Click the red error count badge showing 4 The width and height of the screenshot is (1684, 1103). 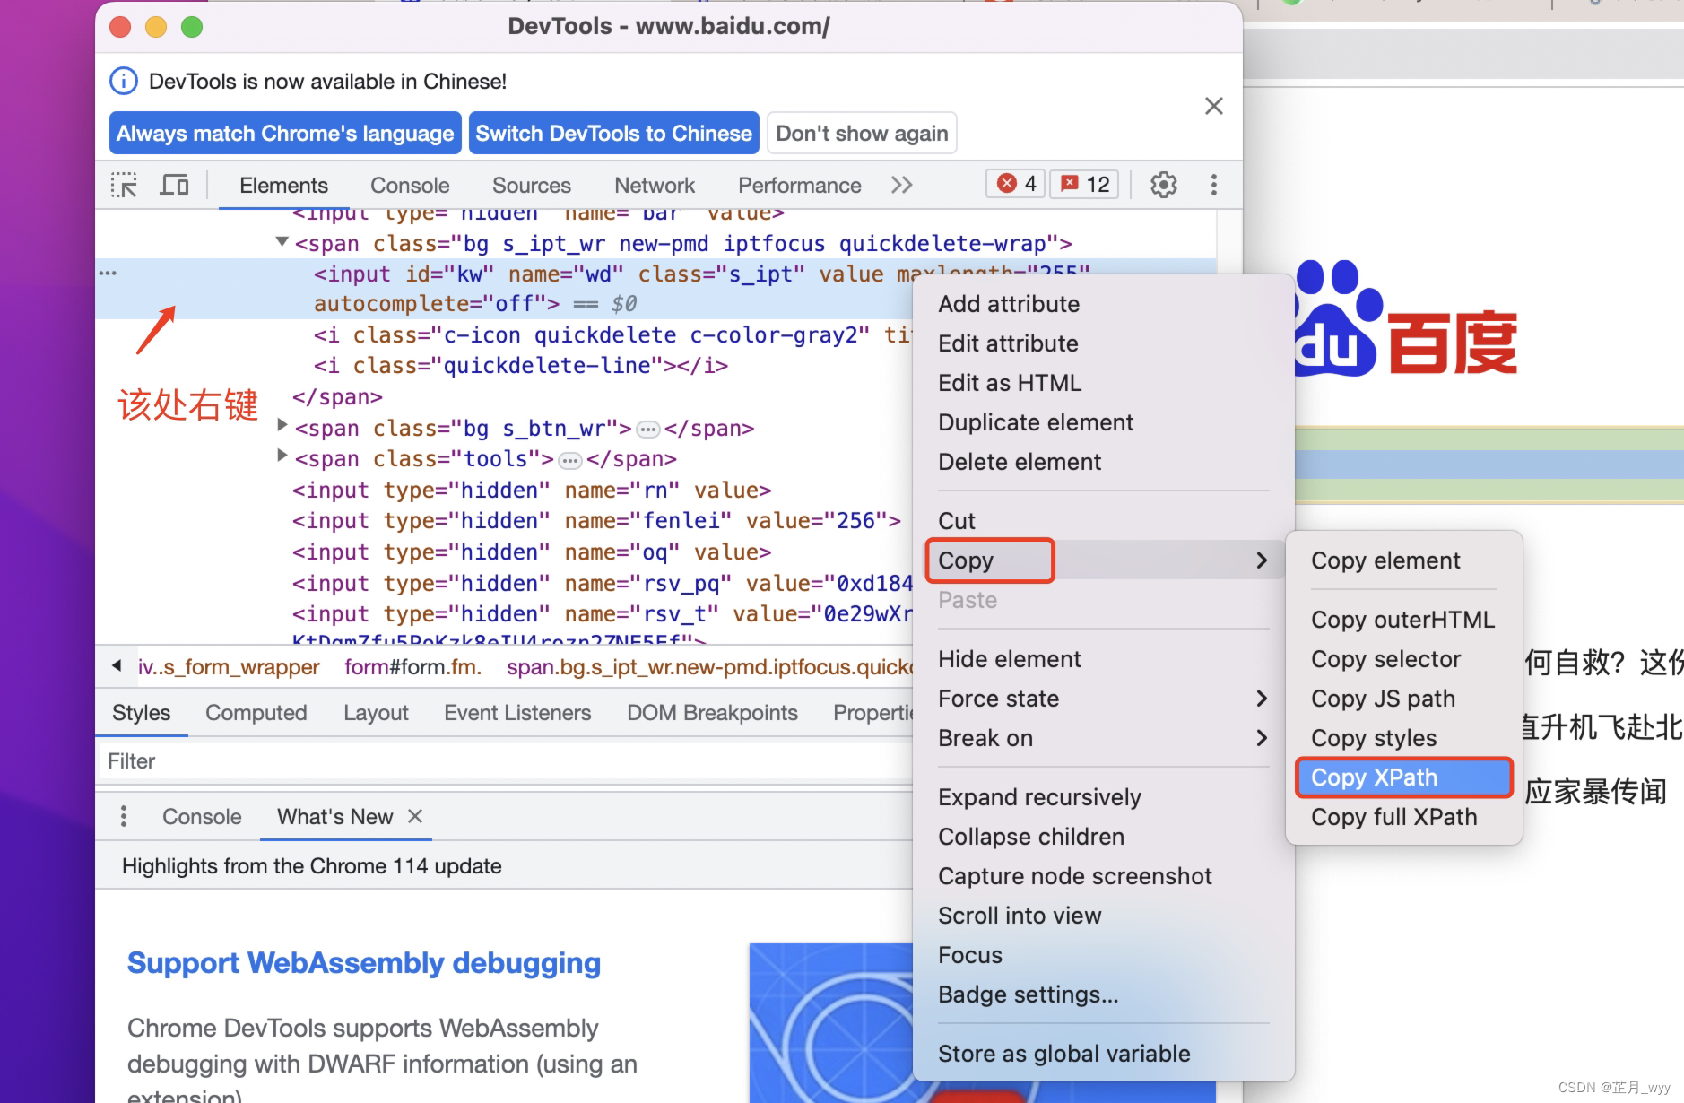coord(1016,184)
